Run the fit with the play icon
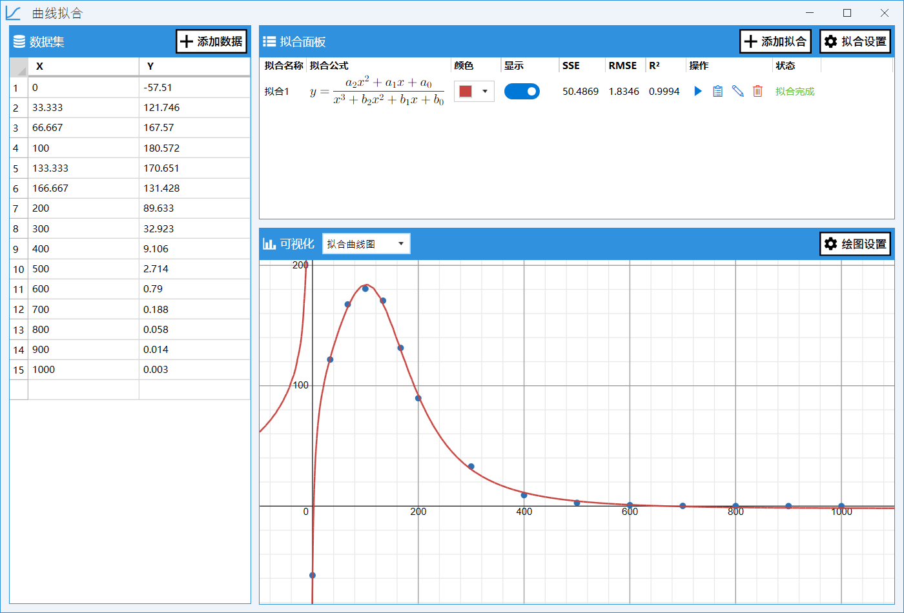This screenshot has width=904, height=613. click(x=698, y=92)
